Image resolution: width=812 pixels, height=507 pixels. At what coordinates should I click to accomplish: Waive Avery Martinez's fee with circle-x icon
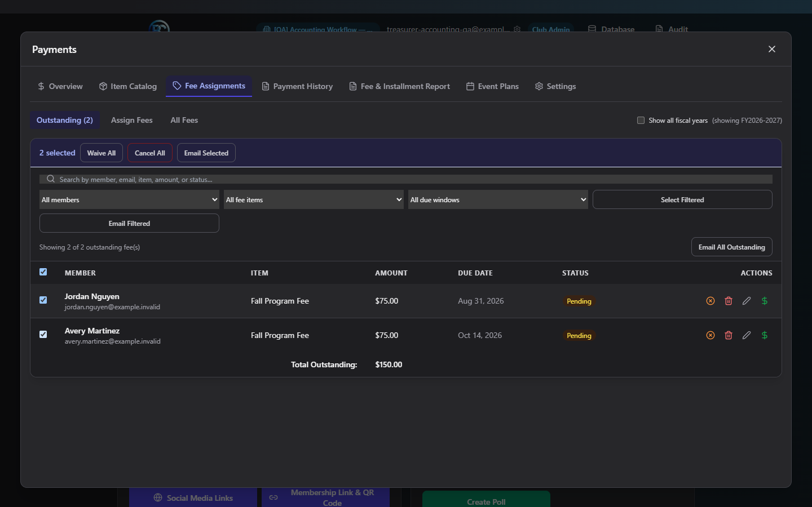(x=710, y=335)
